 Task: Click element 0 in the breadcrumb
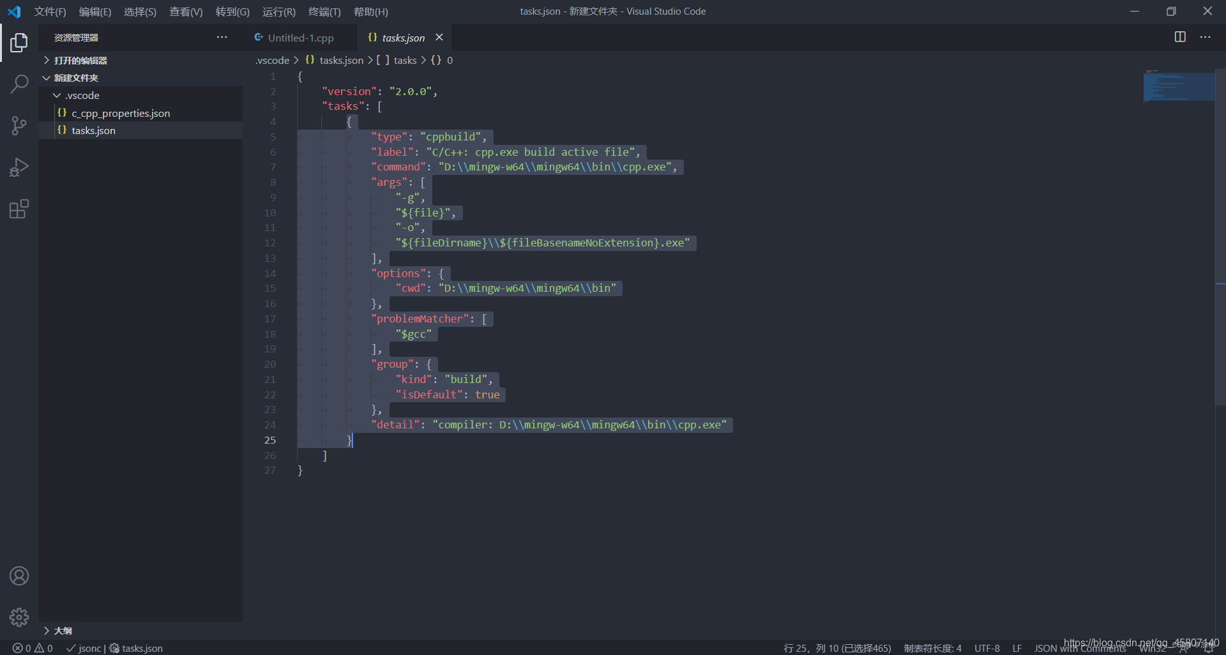[x=442, y=60]
